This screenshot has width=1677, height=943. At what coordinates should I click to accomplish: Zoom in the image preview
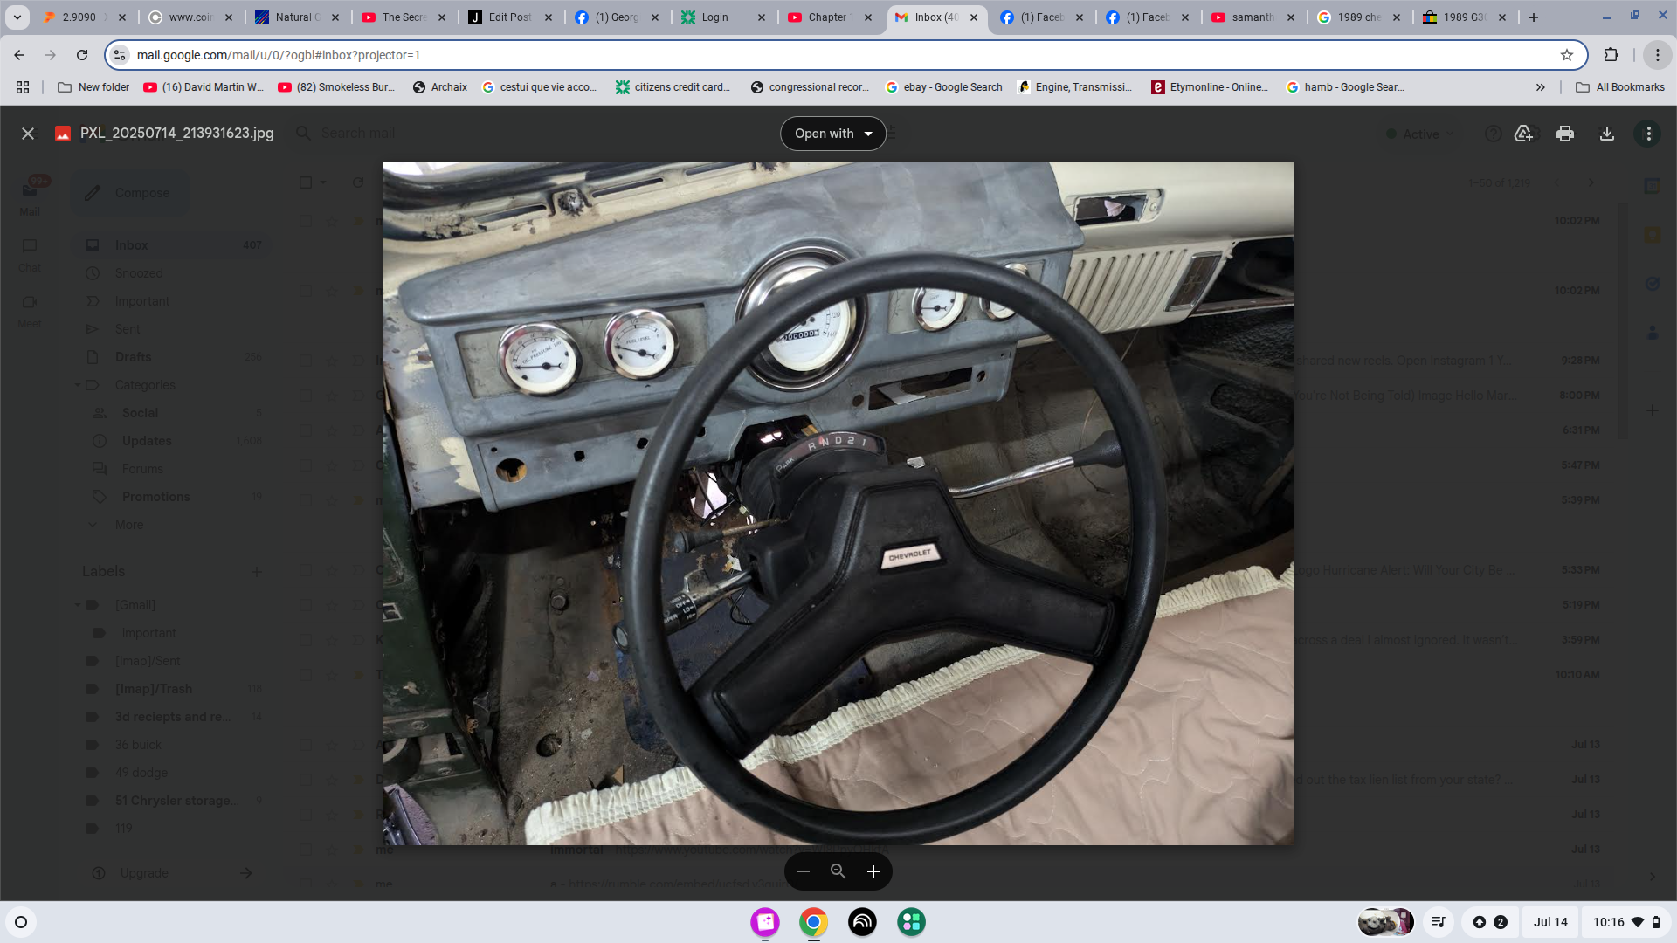(x=873, y=871)
